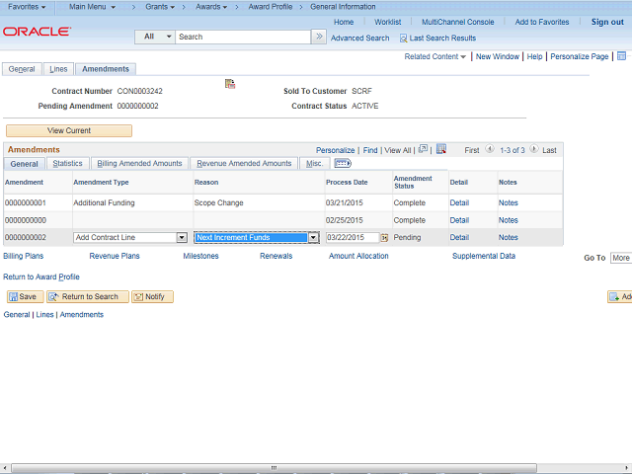Click the Process Date field 03/22/2015
632x474 pixels.
(353, 237)
